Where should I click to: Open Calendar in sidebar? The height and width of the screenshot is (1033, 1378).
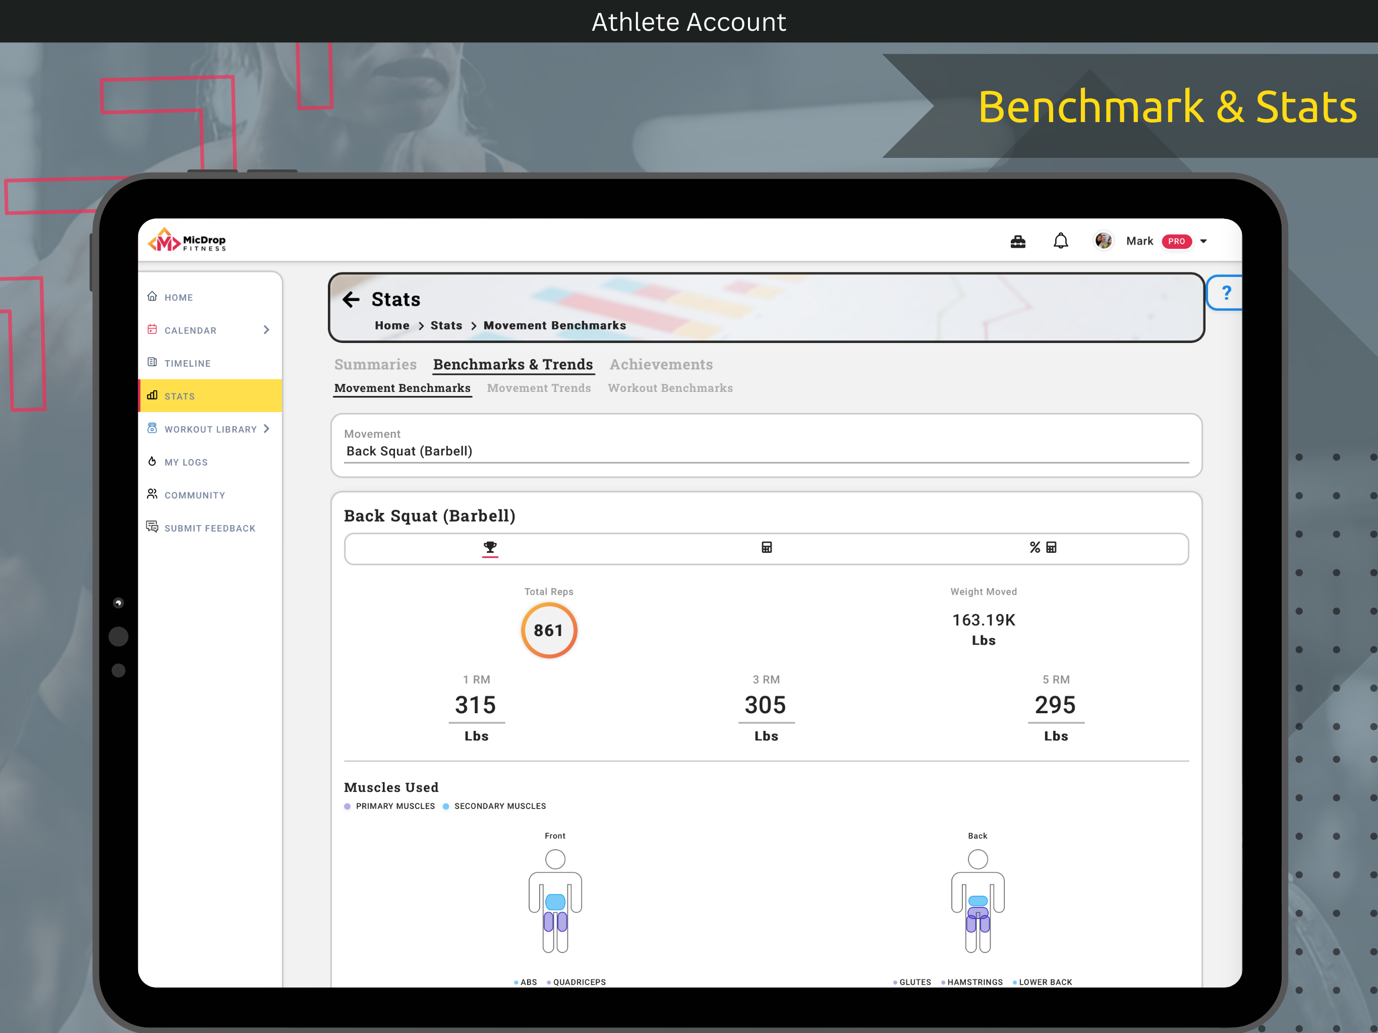tap(210, 330)
